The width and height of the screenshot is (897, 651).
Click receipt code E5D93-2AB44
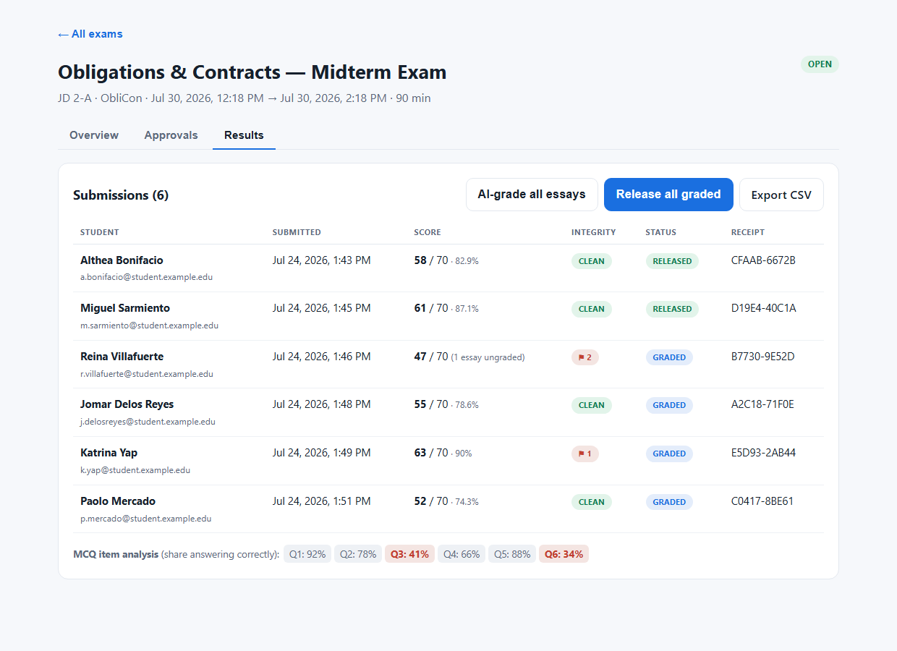coord(763,453)
